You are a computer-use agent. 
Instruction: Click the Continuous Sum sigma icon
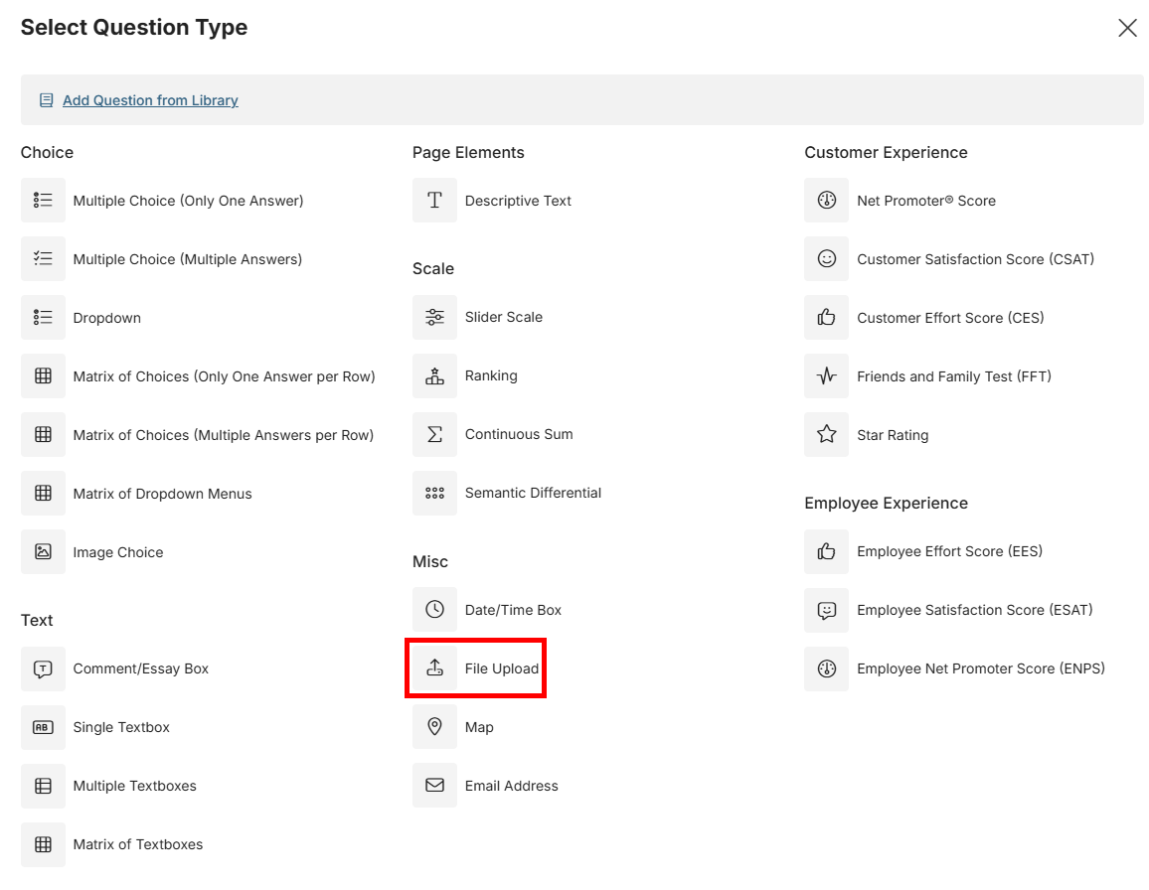[x=434, y=434]
